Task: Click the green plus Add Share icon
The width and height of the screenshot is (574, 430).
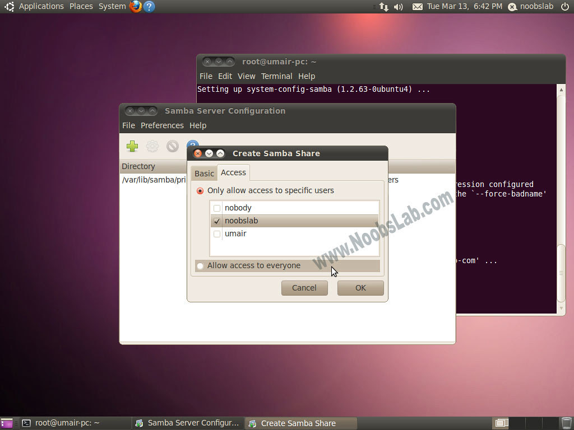Action: pos(132,146)
